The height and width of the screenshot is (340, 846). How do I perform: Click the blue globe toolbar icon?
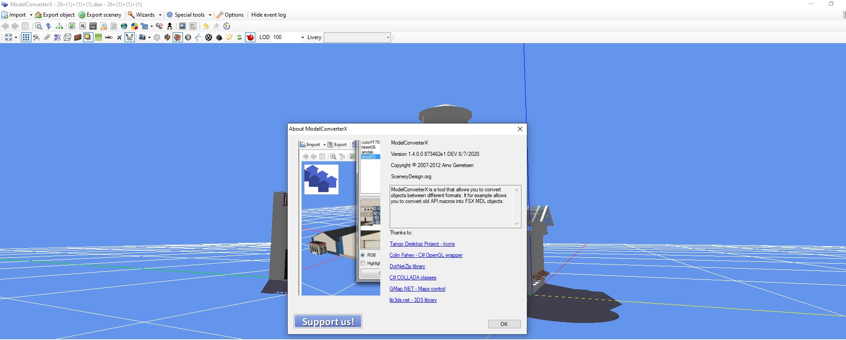[124, 26]
